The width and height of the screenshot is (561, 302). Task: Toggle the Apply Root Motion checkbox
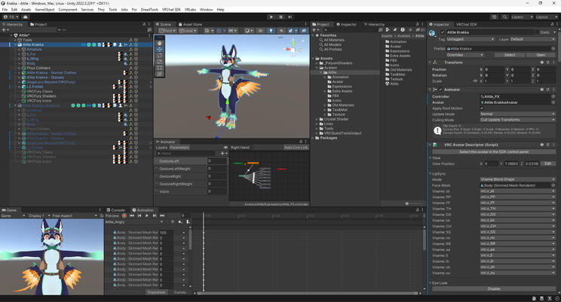point(483,108)
